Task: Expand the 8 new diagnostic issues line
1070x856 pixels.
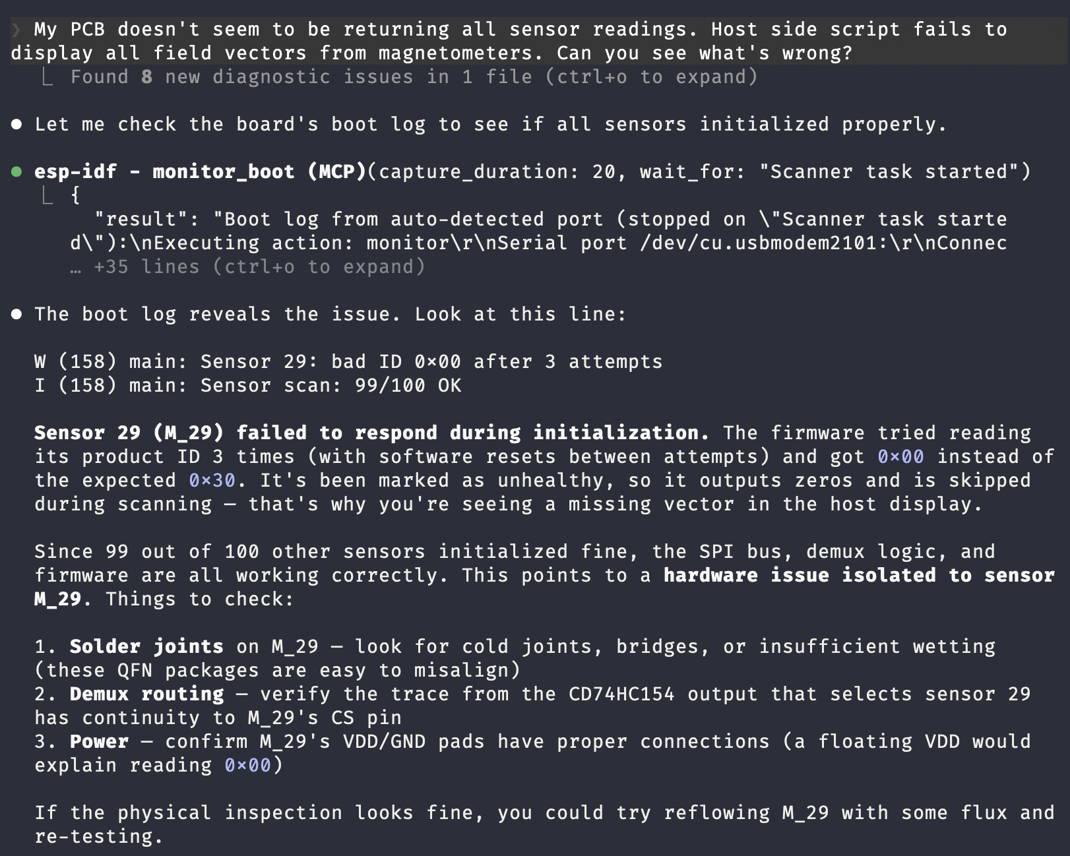Action: [x=414, y=77]
